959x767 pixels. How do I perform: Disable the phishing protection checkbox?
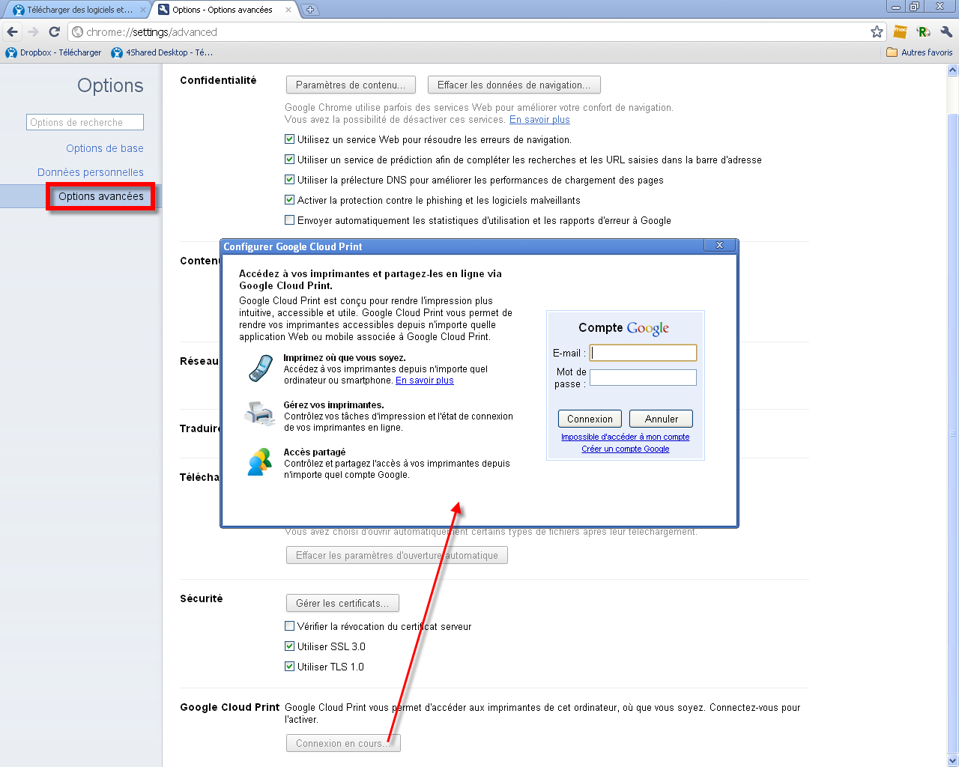tap(289, 200)
